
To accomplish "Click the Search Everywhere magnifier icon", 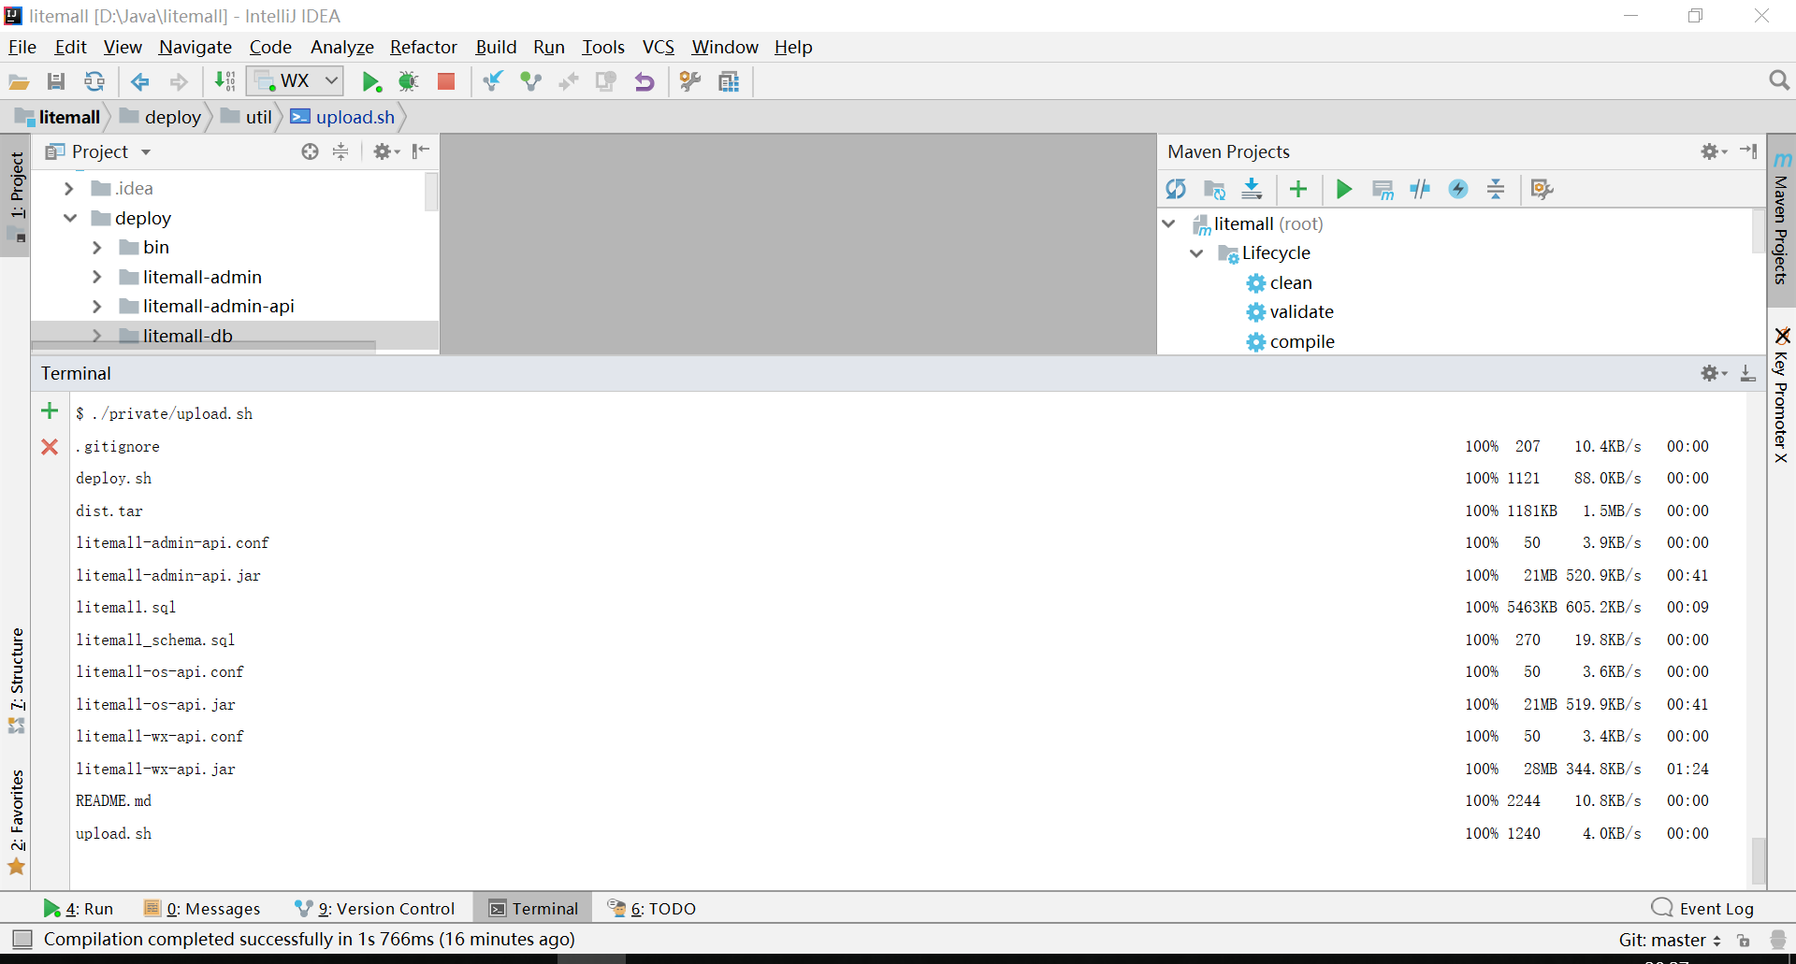I will 1778,81.
